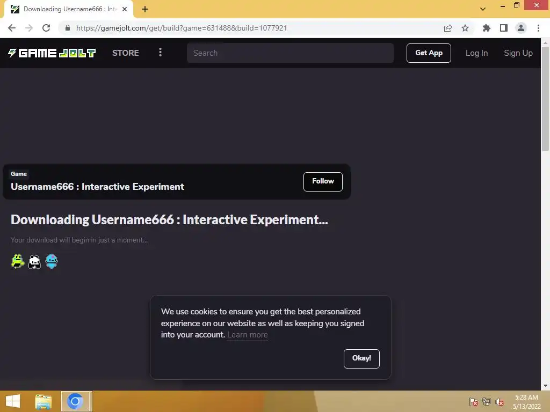Open the three-dot menu next to STORE
Screen dimensions: 550x412
(x=160, y=53)
